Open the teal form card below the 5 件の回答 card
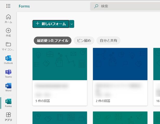 tap(60, 118)
